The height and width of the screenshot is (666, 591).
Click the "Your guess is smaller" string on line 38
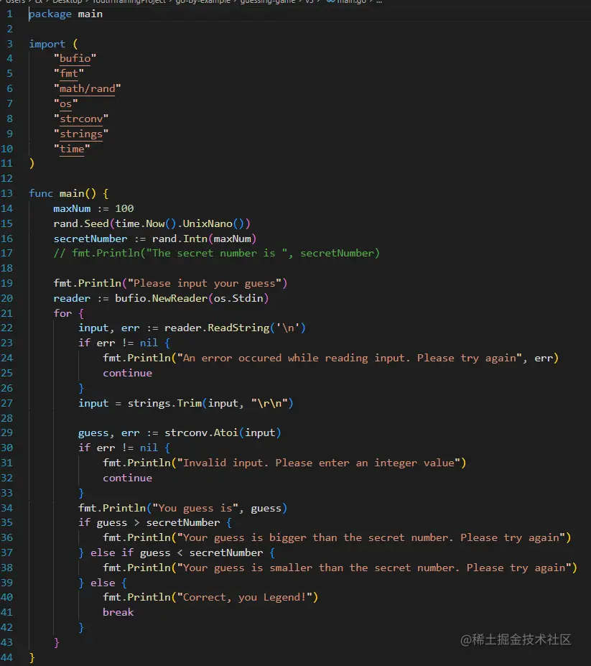point(374,568)
